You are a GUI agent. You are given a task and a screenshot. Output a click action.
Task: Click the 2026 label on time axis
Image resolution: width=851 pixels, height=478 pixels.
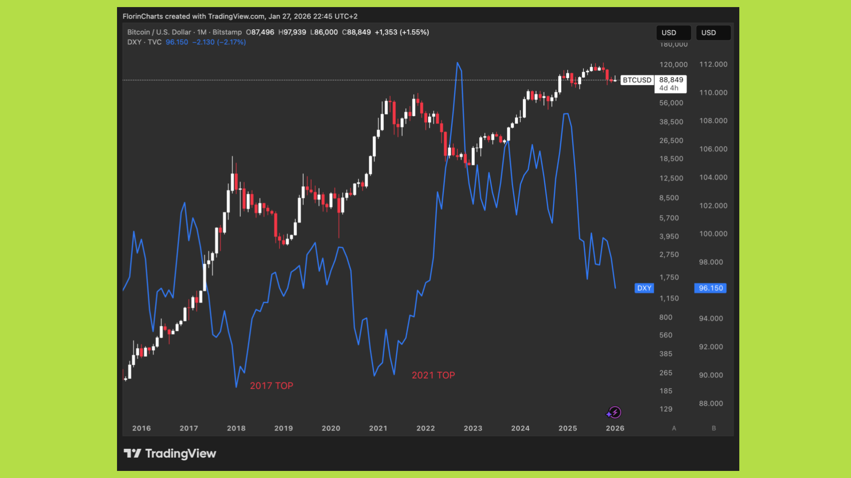pyautogui.click(x=615, y=428)
